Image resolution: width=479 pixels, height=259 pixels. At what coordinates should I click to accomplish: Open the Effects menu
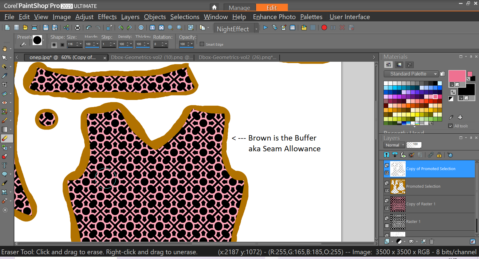click(107, 17)
